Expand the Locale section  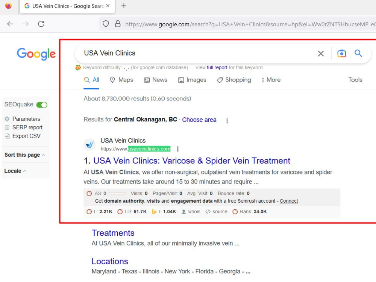(15, 171)
